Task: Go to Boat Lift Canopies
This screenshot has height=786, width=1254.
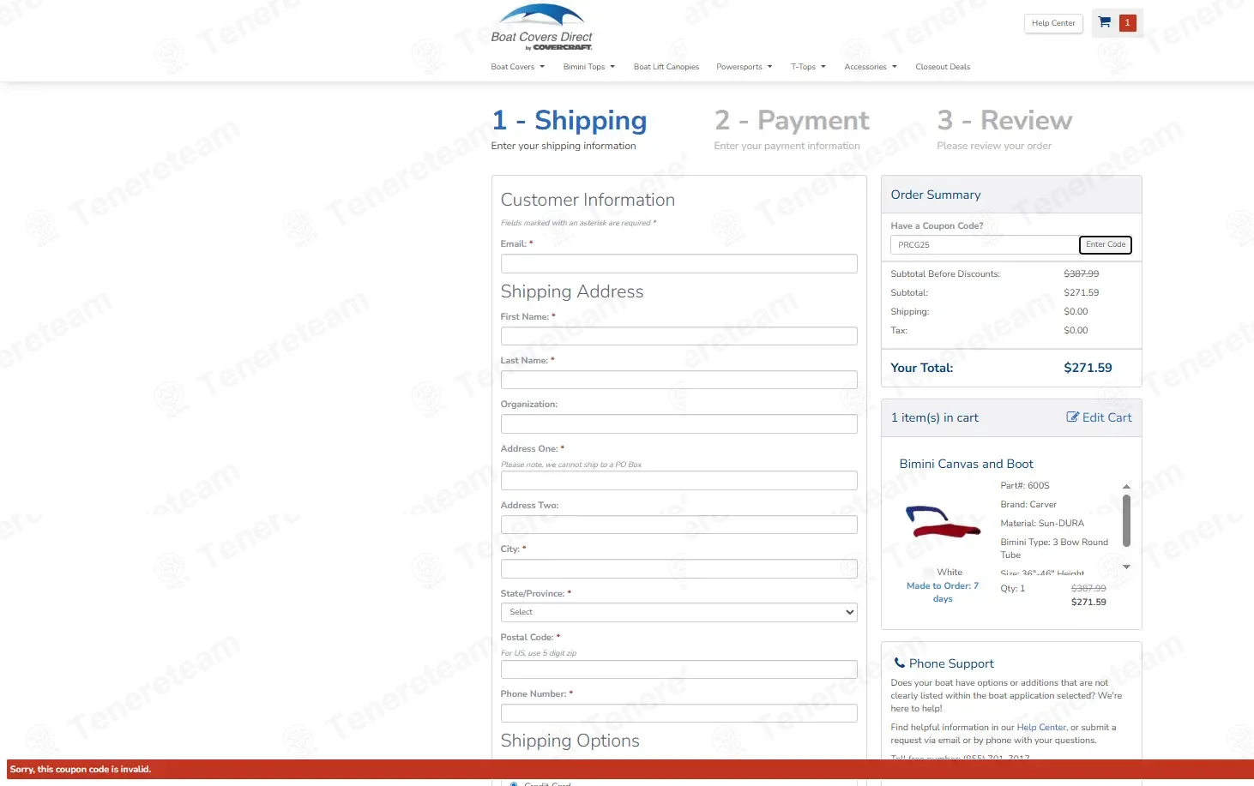Action: coord(666,67)
